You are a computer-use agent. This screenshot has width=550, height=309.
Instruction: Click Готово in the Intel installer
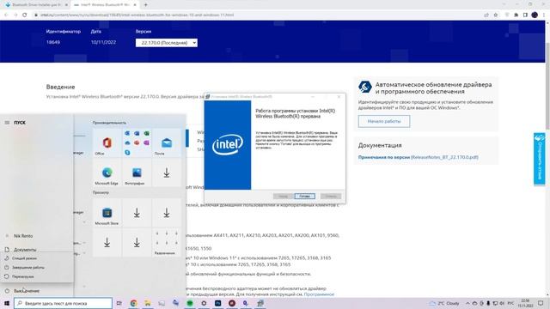pos(305,197)
